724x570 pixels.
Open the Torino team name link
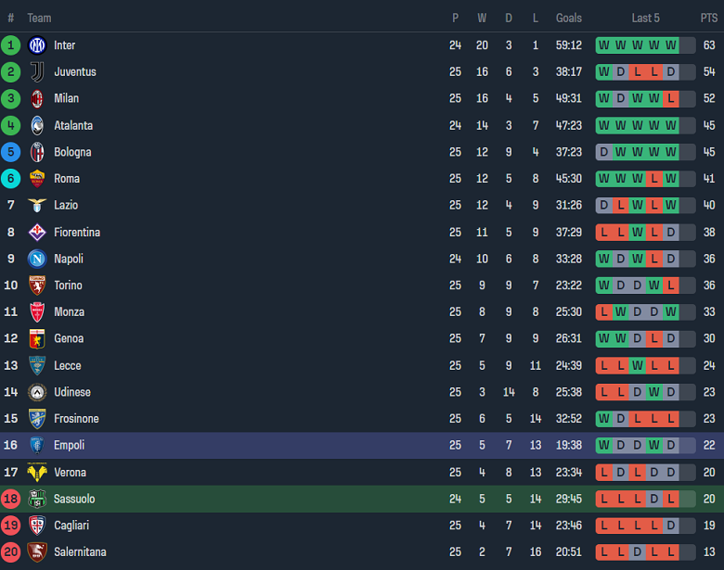coord(68,285)
